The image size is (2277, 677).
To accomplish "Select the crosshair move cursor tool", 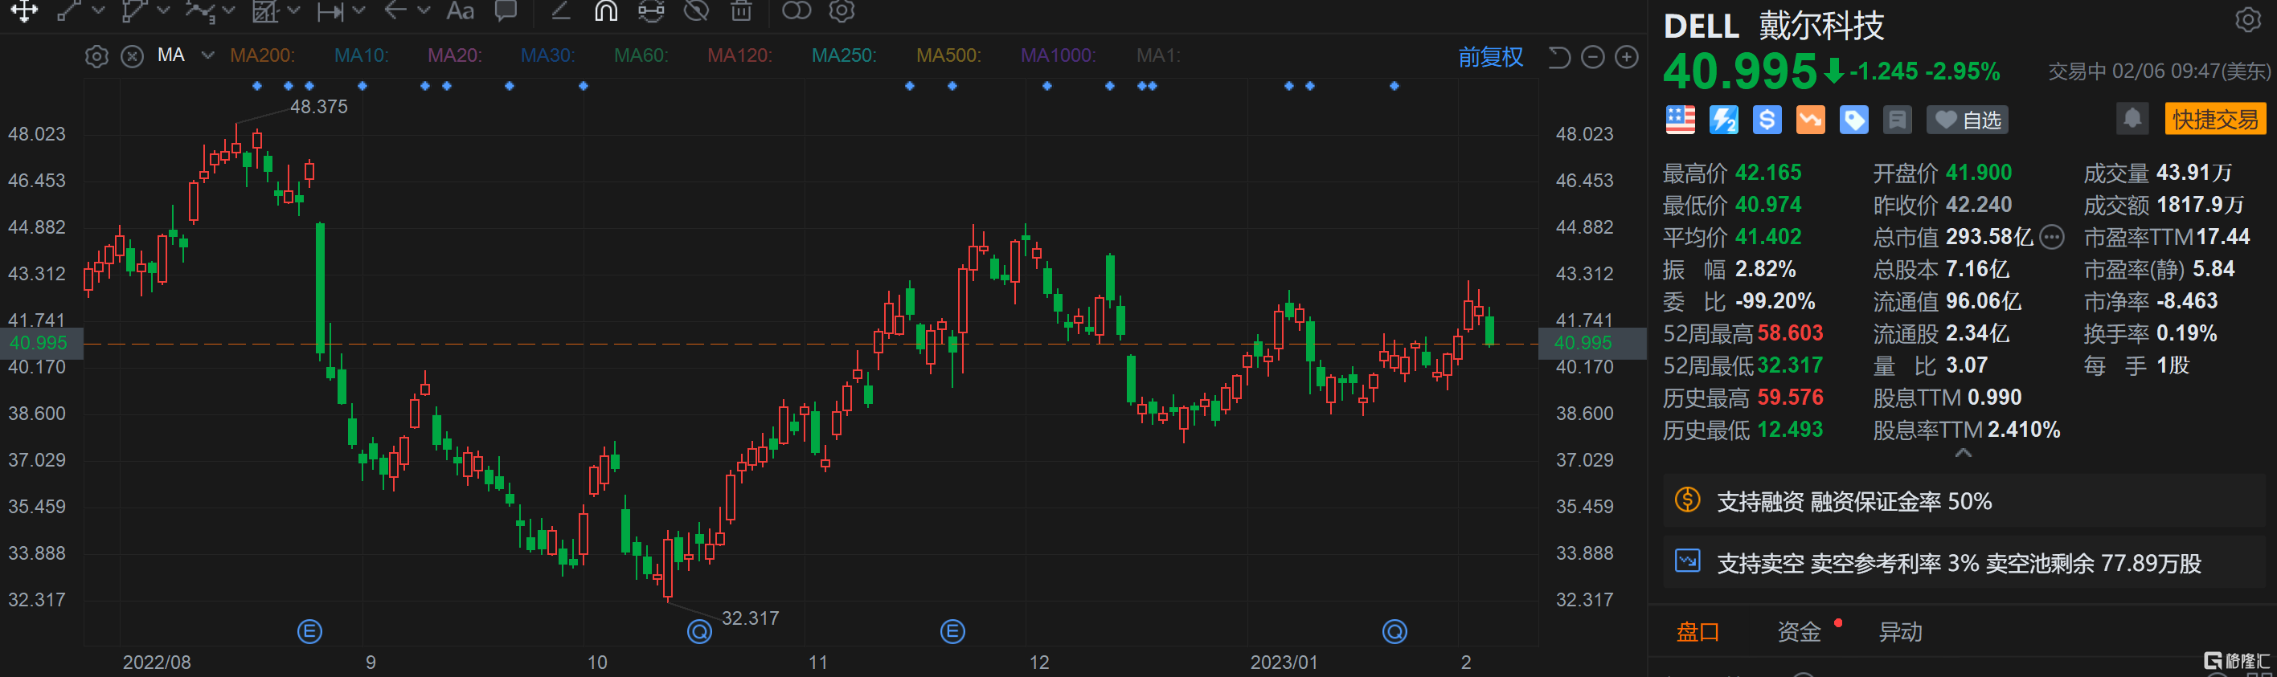I will click(24, 10).
